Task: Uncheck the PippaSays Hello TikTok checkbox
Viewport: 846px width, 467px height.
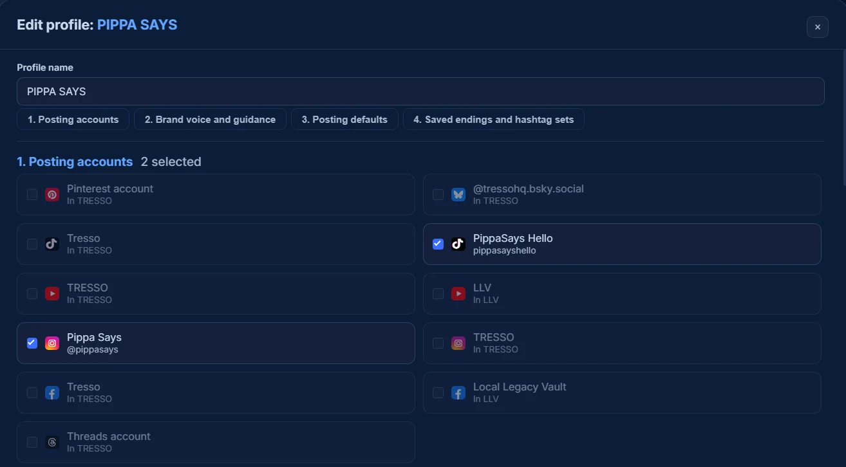Action: (438, 244)
